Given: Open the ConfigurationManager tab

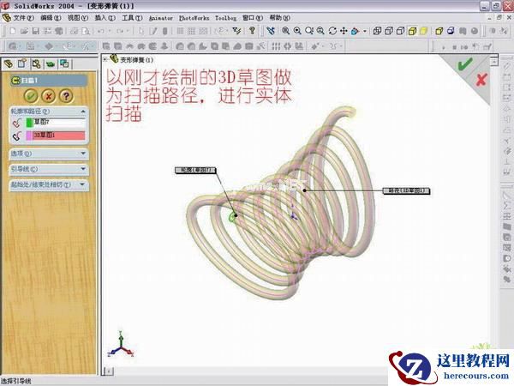Looking at the screenshot, I should (x=36, y=63).
